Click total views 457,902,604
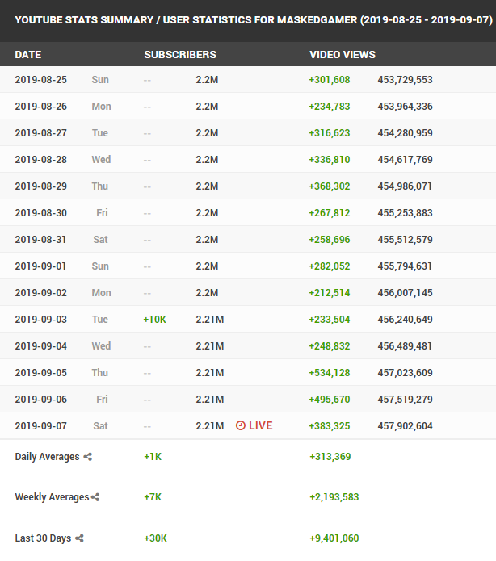The height and width of the screenshot is (561, 496). (x=405, y=426)
